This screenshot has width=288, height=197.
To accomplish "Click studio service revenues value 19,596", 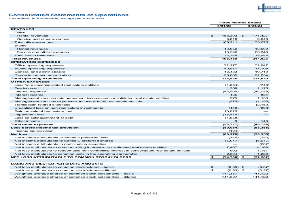I will pyautogui.click(x=230, y=52).
